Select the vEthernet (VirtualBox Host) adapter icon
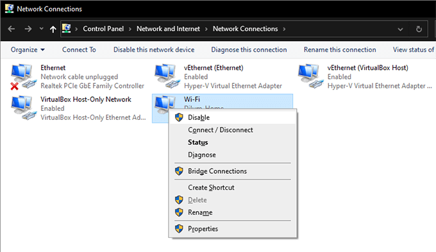Screen dimensions: 436x252 [x=310, y=76]
